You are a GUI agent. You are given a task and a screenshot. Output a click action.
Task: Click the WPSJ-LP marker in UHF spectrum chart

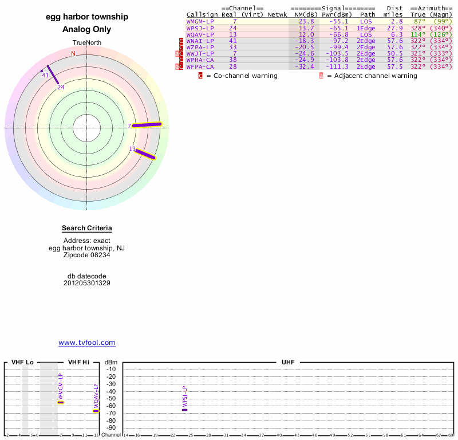click(184, 410)
